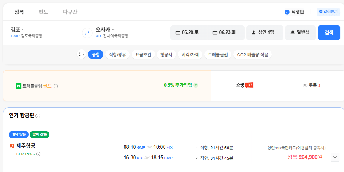Image resolution: width=344 pixels, height=172 pixels.
Task: Open the 김포 departure airport dropdown
Action: click(18, 29)
